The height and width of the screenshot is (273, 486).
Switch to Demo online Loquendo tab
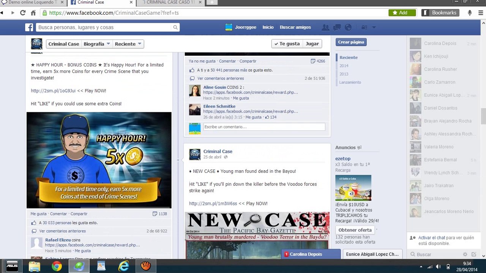(x=33, y=3)
